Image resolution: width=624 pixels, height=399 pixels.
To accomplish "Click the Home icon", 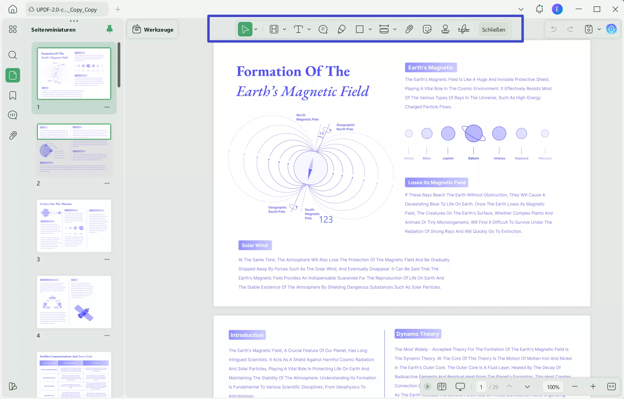I will click(12, 9).
